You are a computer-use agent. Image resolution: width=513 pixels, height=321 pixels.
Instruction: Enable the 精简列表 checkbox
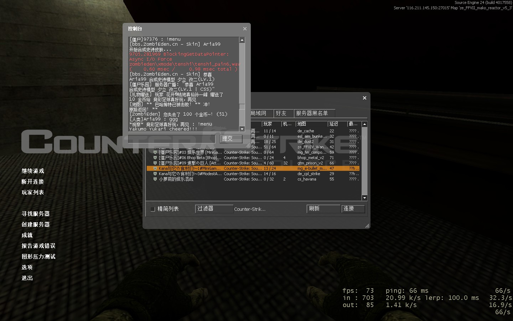153,209
